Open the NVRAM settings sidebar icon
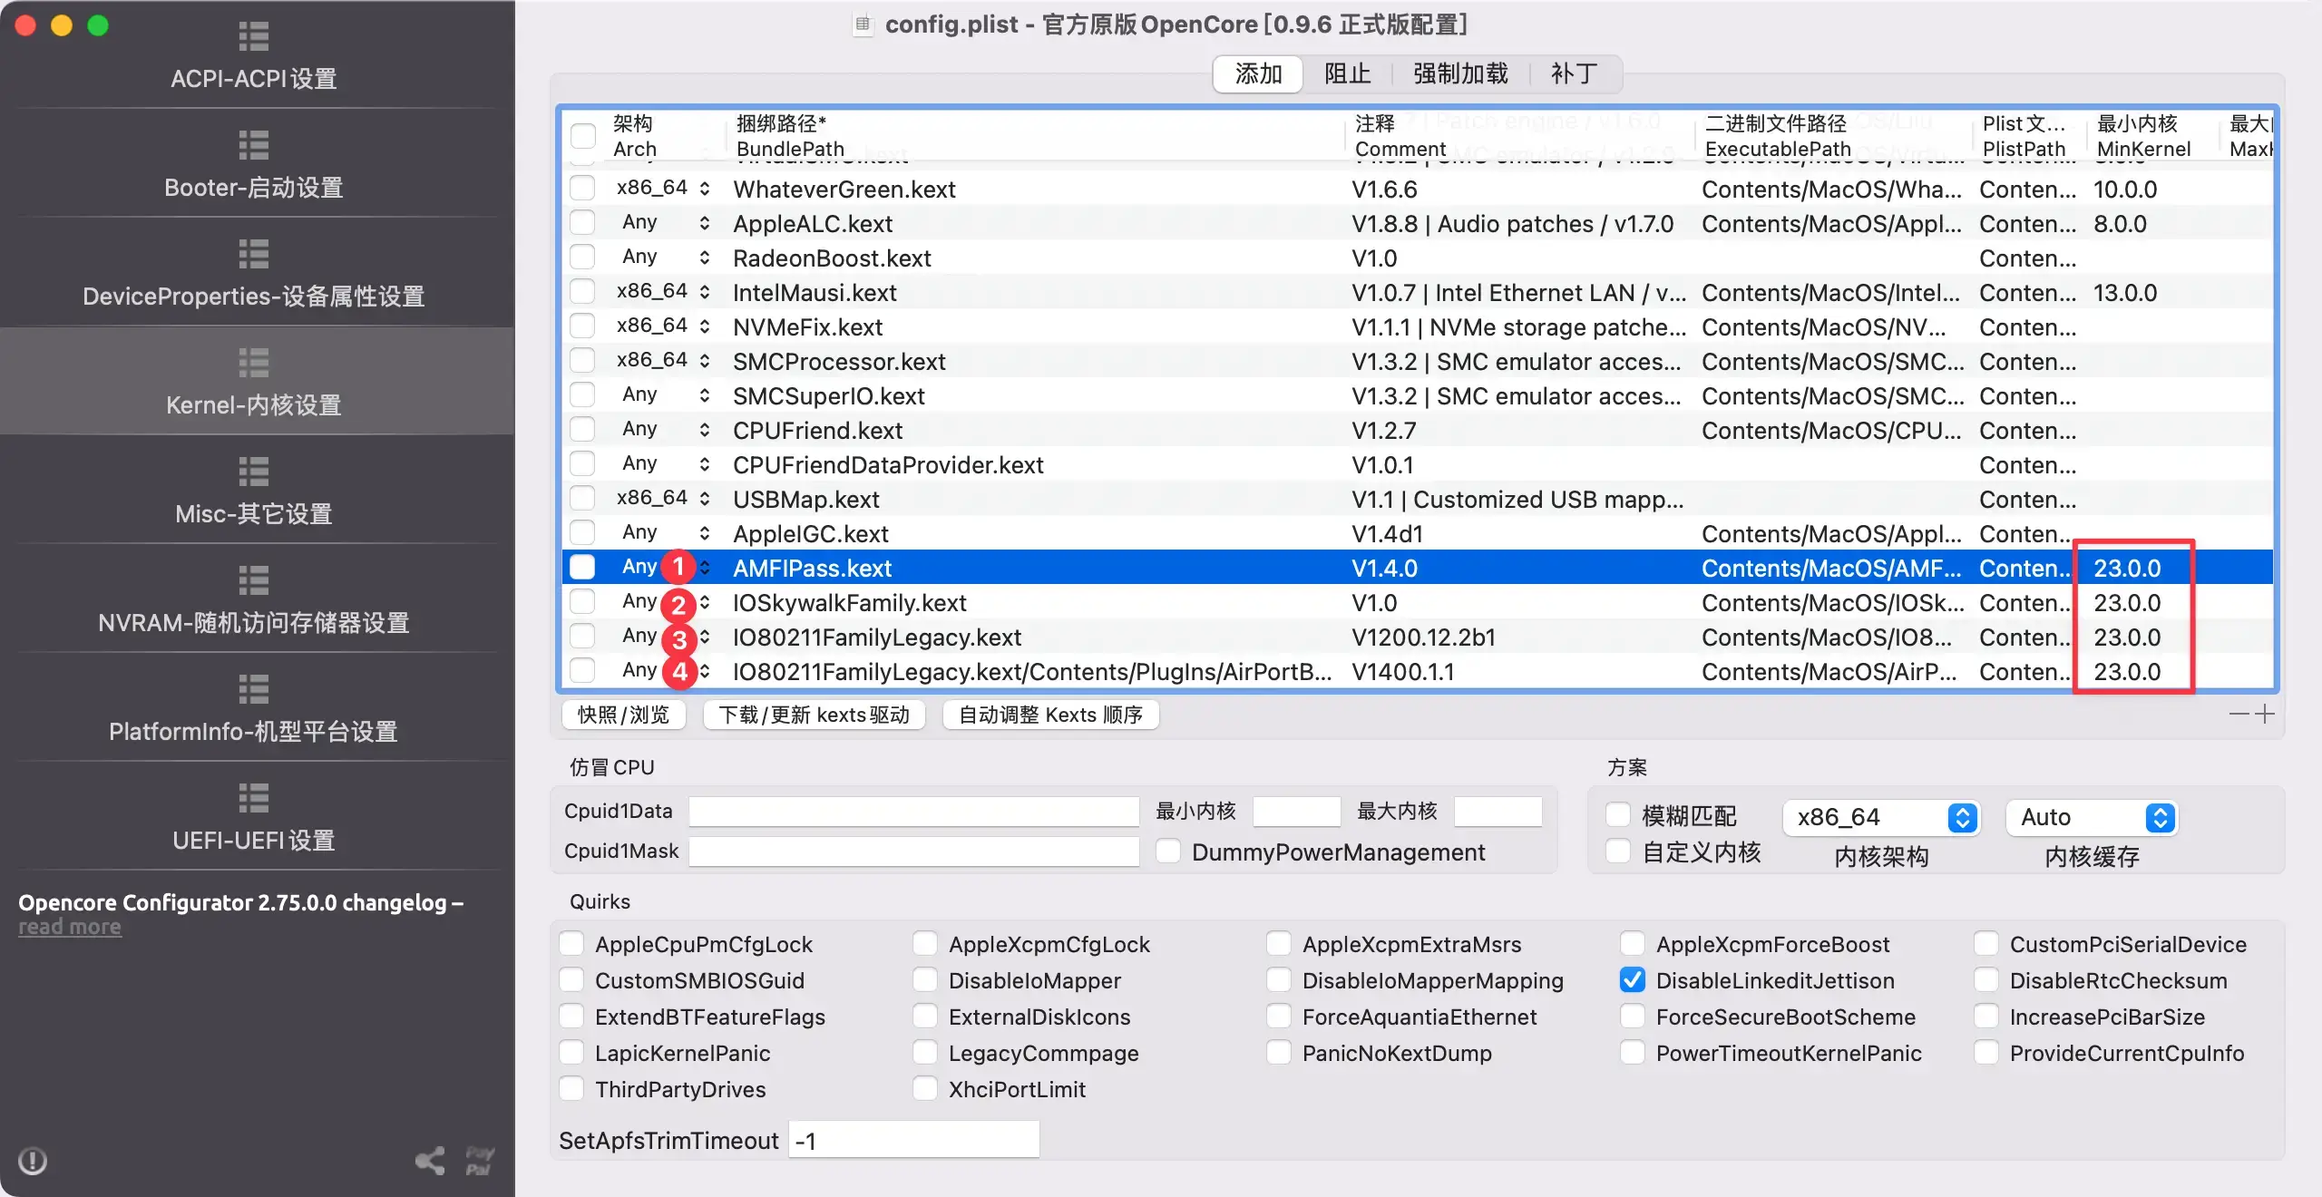 pyautogui.click(x=253, y=580)
